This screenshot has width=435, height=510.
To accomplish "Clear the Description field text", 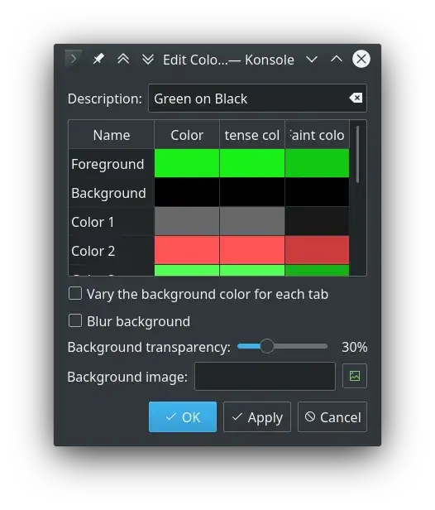I will click(x=356, y=98).
